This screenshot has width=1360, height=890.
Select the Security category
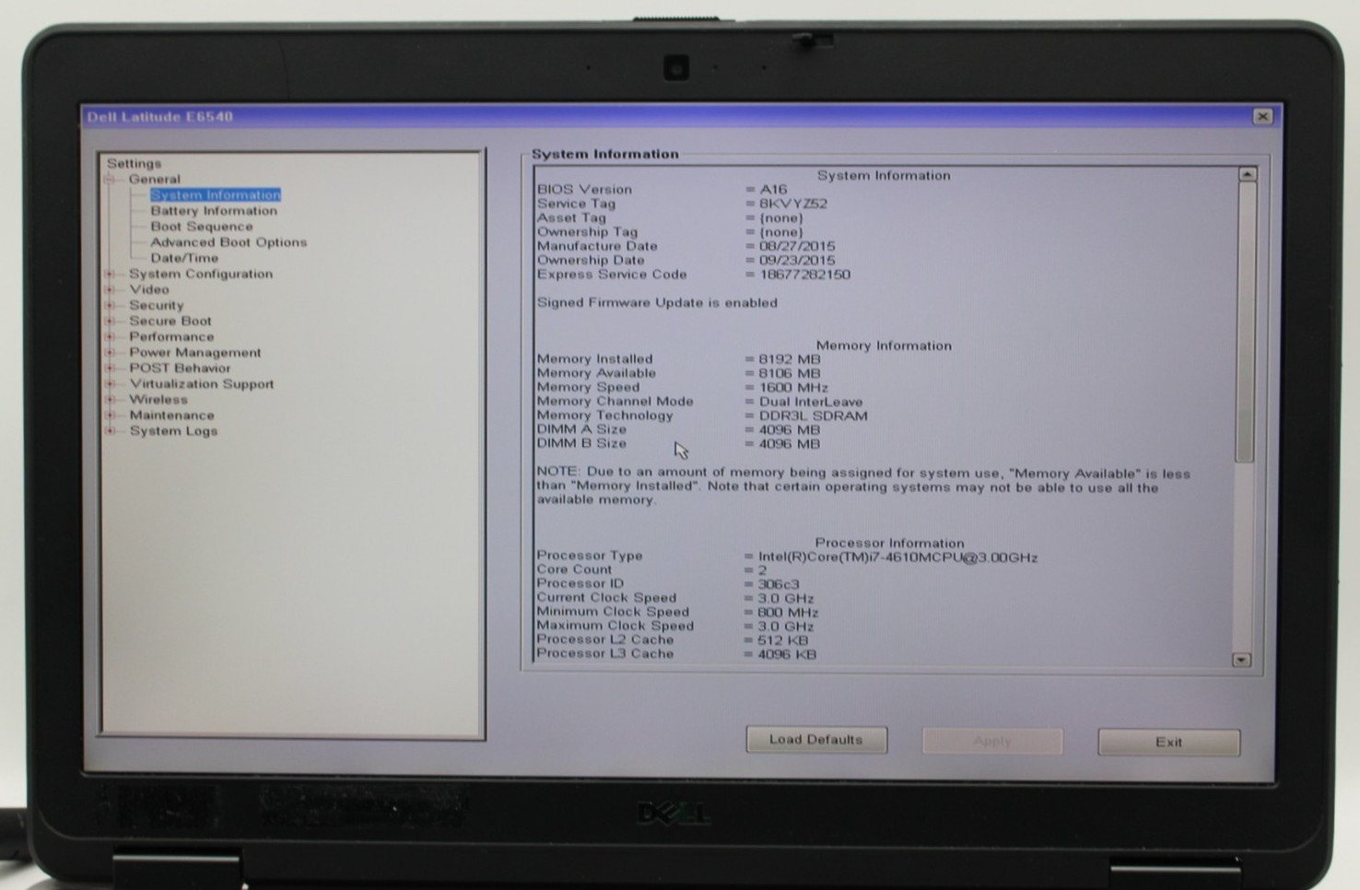[x=157, y=305]
